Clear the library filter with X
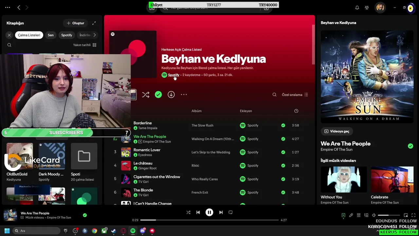Screen dimensions: 419x236 click(x=9, y=35)
